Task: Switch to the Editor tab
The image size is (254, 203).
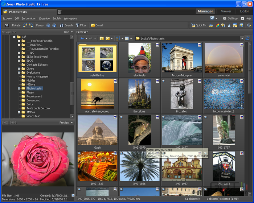Action: click(x=244, y=11)
